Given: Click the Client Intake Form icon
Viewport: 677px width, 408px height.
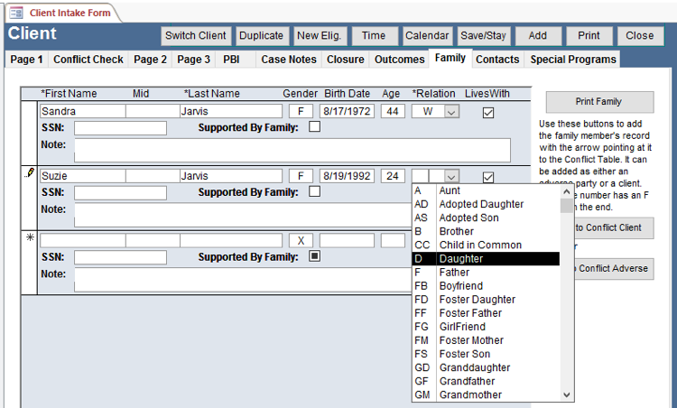Looking at the screenshot, I should 16,13.
